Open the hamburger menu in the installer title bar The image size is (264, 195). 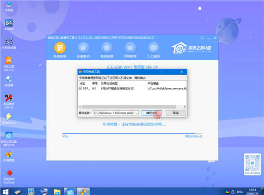point(202,38)
